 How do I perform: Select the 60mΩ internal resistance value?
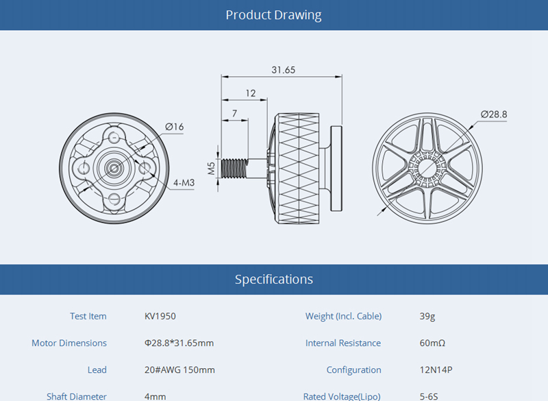[x=433, y=343]
